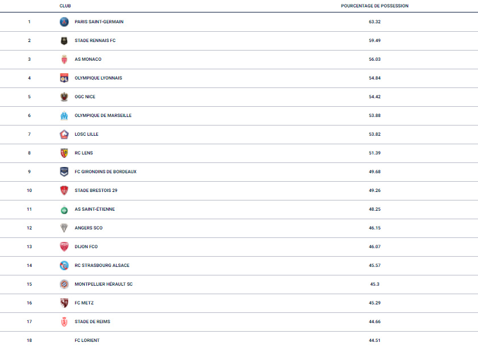Open the Angers SCO club link
Screen dimensions: 478x347
89,228
